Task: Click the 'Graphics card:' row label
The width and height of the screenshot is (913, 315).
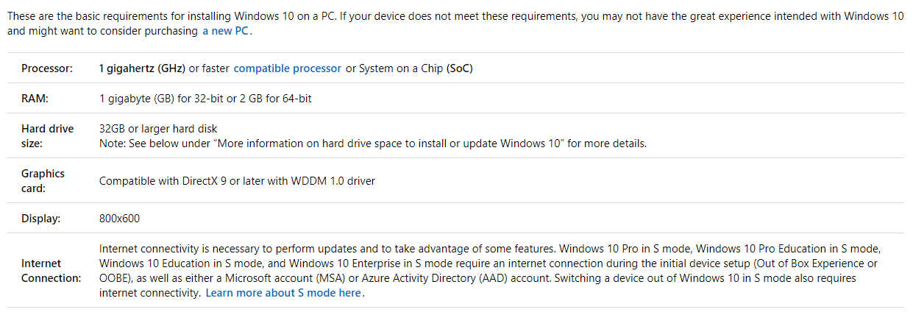Action: 43,181
